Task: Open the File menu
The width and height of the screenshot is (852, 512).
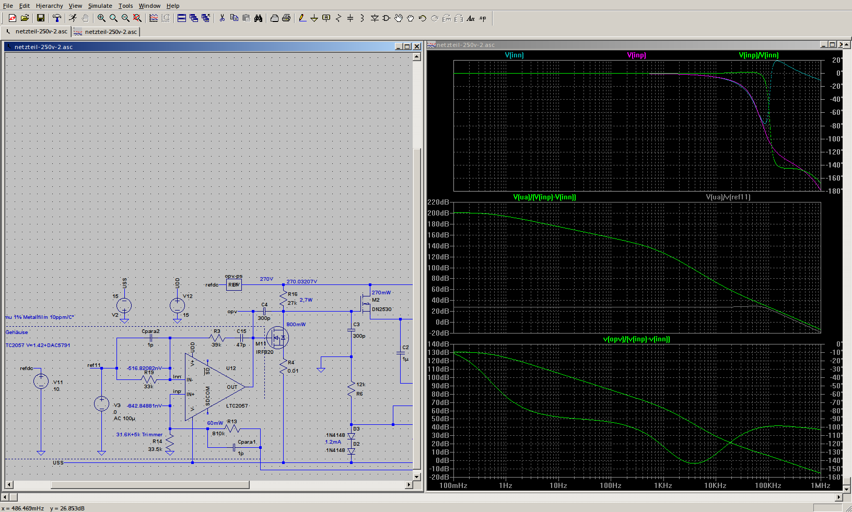Action: 8,6
